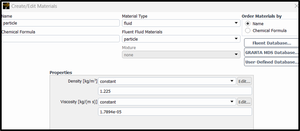The width and height of the screenshot is (300, 131).
Task: Open the GRANTA MDS Database
Action: click(272, 53)
